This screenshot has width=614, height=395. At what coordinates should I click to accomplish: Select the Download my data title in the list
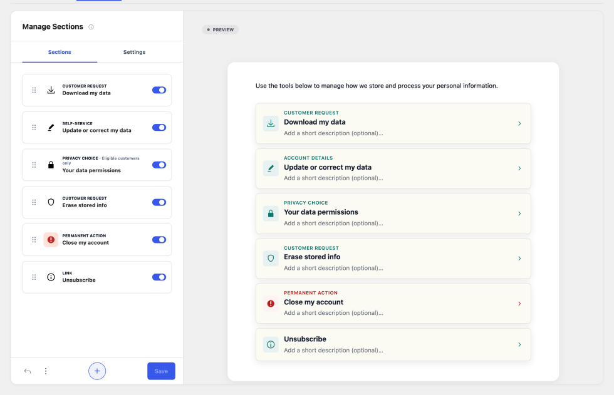tap(86, 93)
